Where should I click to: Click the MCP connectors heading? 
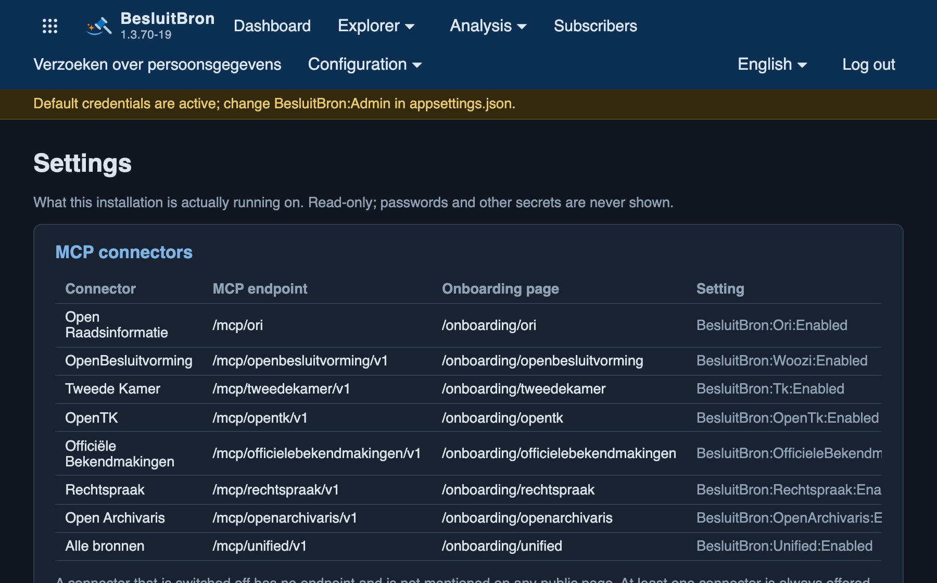coord(124,252)
